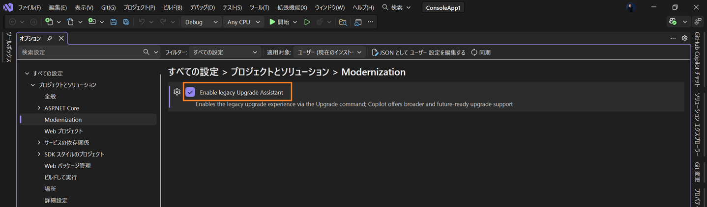Expand the Copilot status dropdown arrow
Viewport: 707px width, 207px height.
tap(684, 22)
